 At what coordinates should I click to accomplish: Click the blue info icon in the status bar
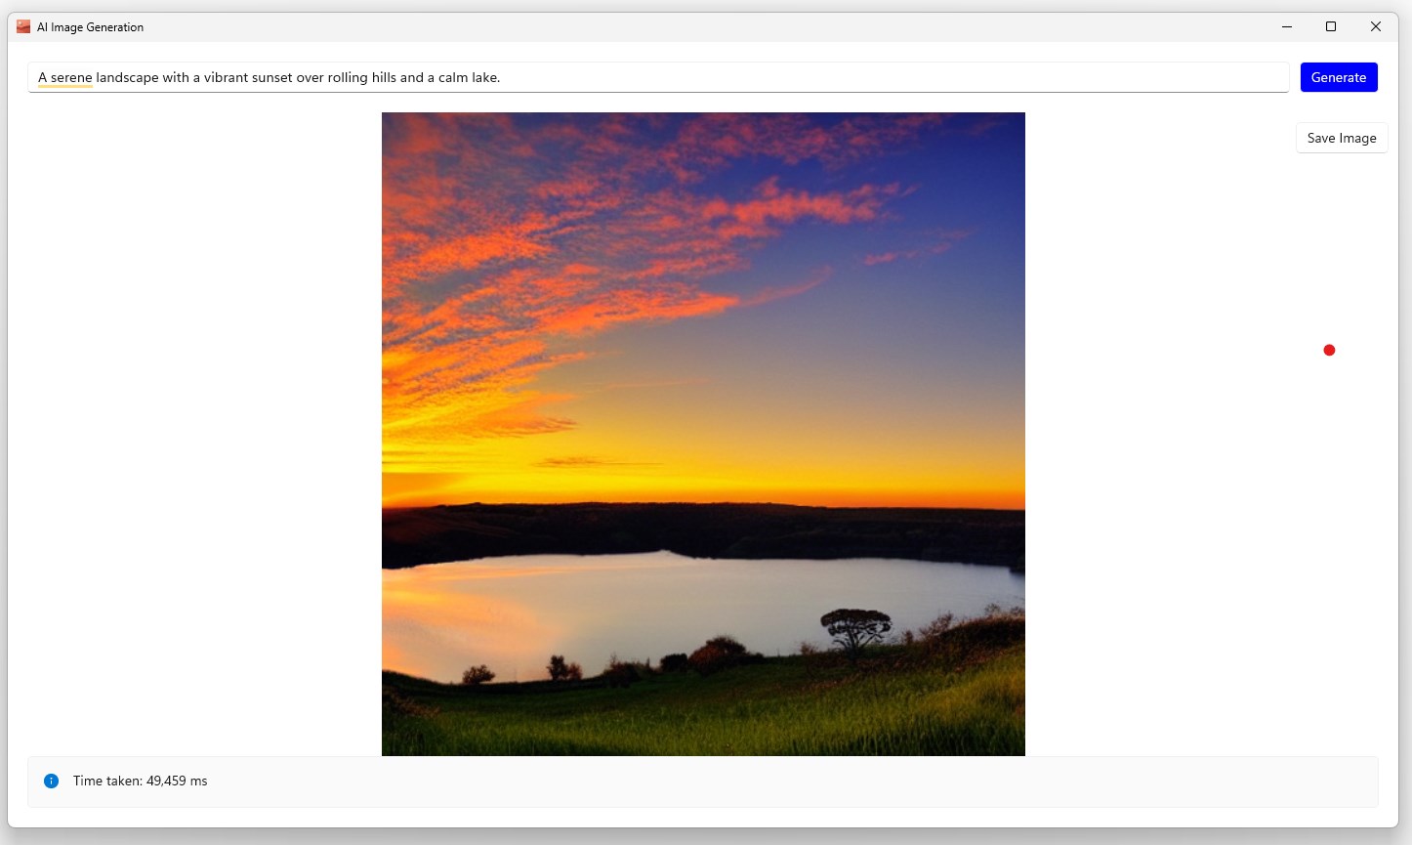click(51, 781)
